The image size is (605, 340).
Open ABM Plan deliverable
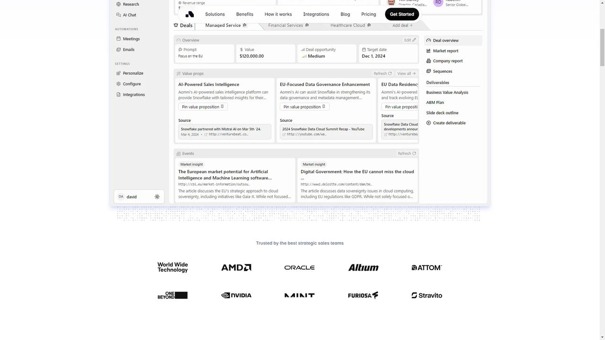435,102
